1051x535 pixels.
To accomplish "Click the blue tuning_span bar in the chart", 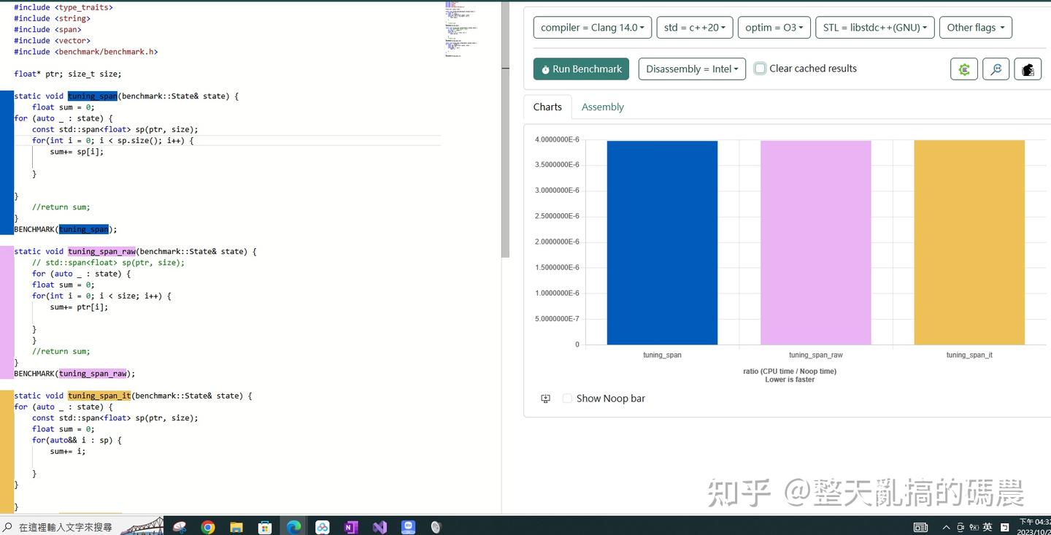I will (x=662, y=242).
